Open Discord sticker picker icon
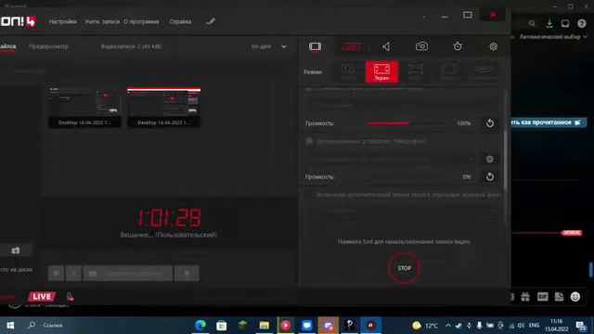This screenshot has height=334, width=594. (559, 297)
